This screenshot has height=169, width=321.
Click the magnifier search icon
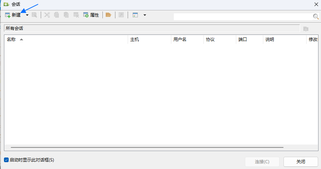(316, 17)
